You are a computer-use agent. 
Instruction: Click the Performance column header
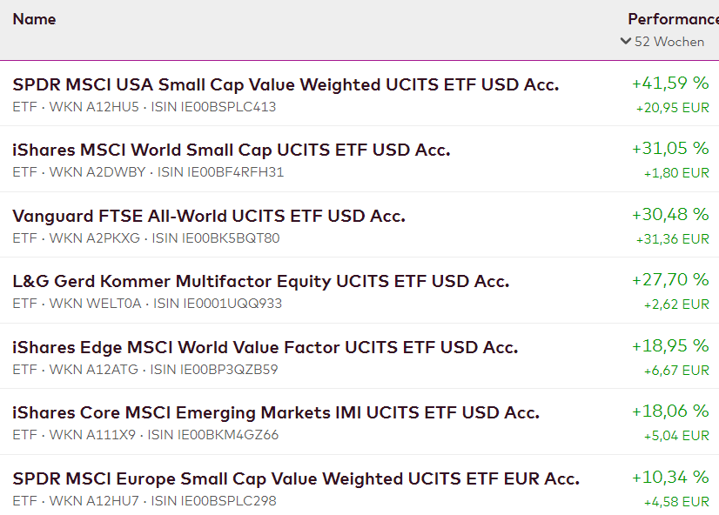point(673,19)
